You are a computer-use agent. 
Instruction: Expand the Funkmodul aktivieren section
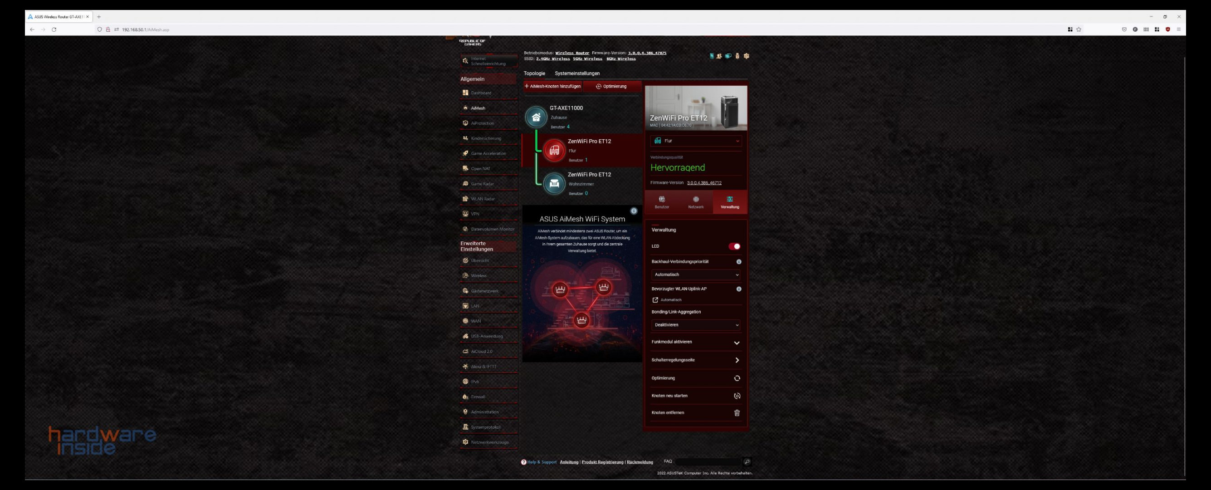737,343
